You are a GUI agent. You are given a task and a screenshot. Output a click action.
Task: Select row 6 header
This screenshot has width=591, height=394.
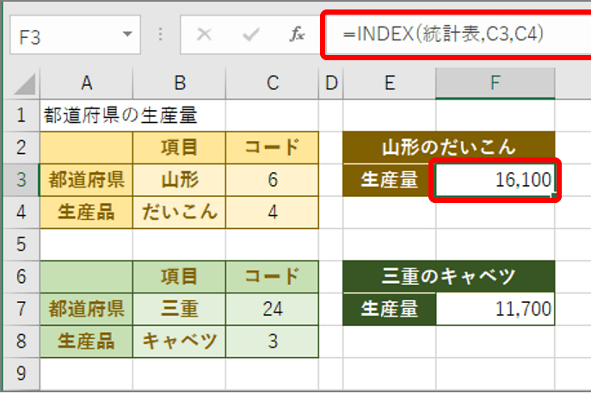[22, 277]
